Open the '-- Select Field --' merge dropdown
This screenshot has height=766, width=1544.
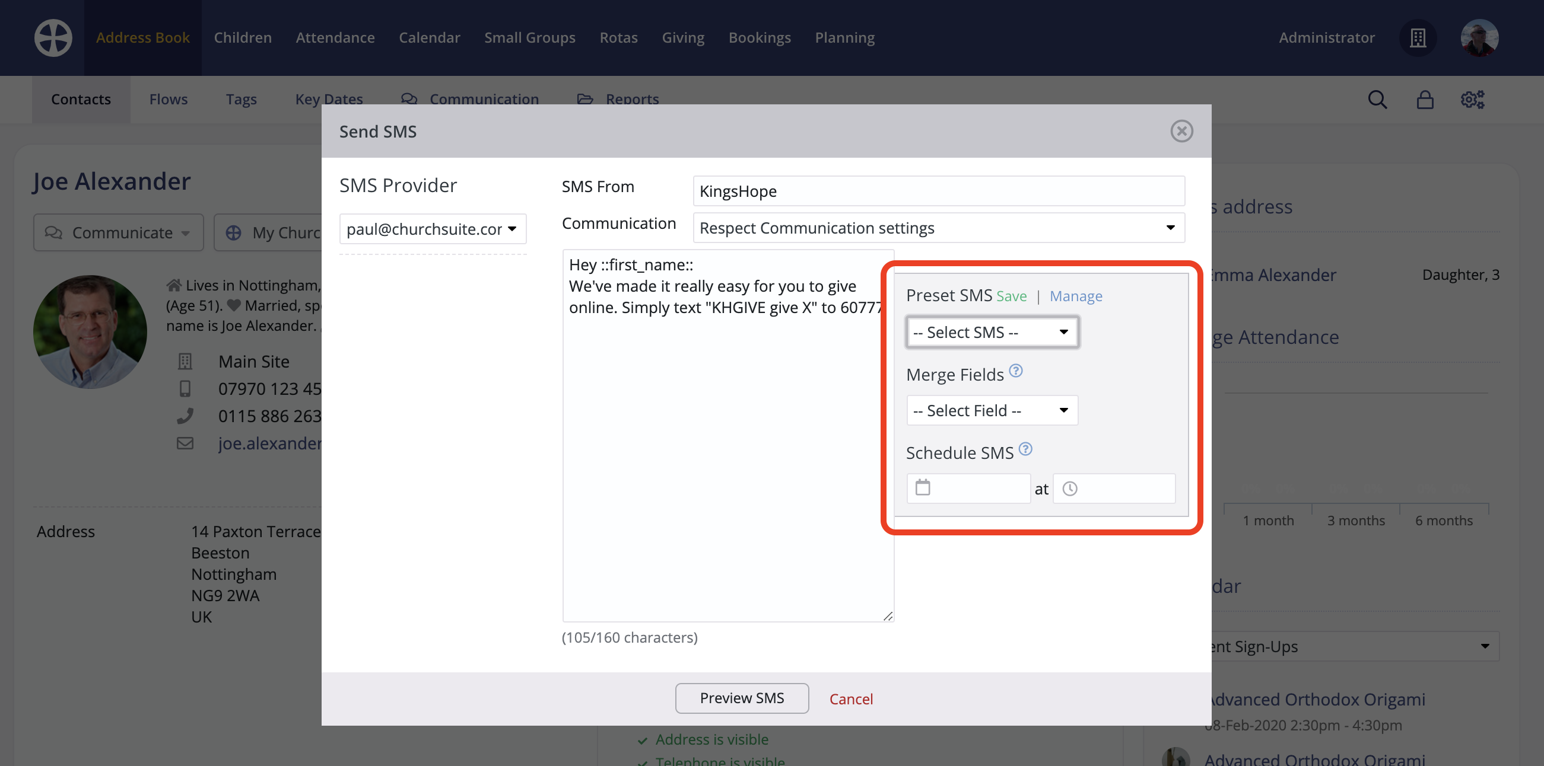pyautogui.click(x=992, y=410)
